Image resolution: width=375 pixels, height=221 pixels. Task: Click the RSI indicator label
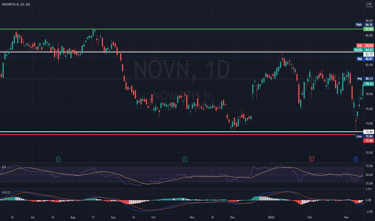4,167
